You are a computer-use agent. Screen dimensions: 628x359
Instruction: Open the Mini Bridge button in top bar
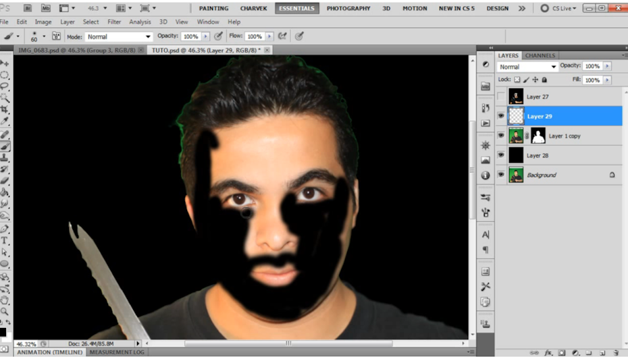tap(45, 8)
